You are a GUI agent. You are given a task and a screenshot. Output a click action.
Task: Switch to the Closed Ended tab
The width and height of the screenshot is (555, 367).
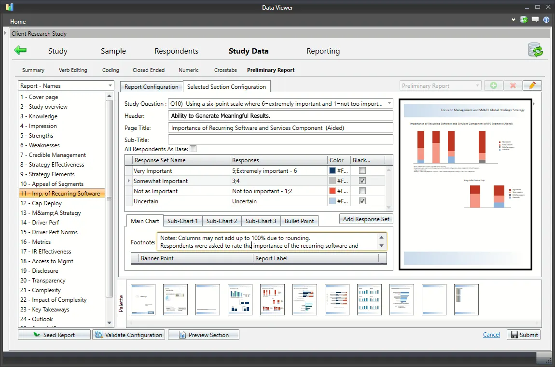coord(149,70)
